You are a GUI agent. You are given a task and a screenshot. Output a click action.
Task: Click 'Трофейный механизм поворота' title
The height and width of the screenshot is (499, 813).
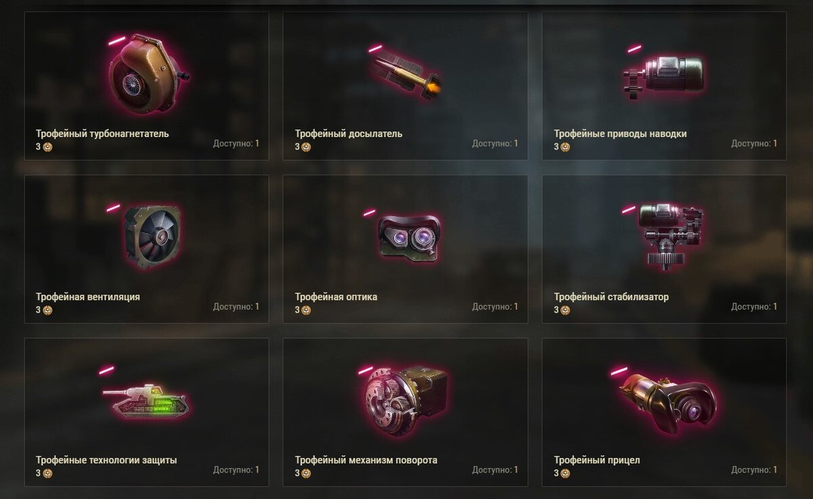pyautogui.click(x=366, y=460)
